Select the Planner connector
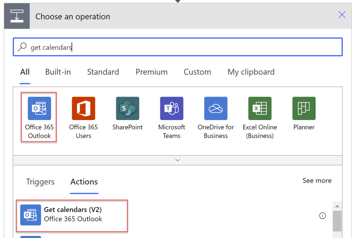 pyautogui.click(x=304, y=113)
